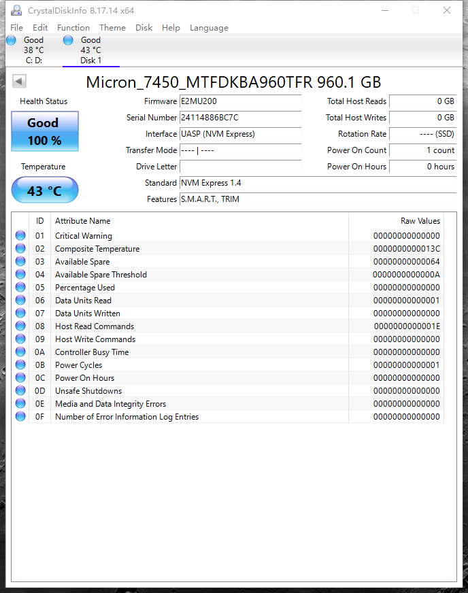Viewport: 468px width, 593px height.
Task: Click the Rotation Rate value ---- (SSD)
Action: 423,134
